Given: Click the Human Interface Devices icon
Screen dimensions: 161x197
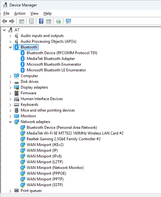Looking at the screenshot, I should point(17,99).
